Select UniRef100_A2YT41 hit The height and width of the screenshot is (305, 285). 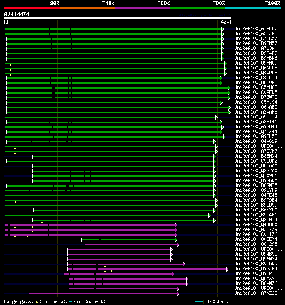point(256,122)
